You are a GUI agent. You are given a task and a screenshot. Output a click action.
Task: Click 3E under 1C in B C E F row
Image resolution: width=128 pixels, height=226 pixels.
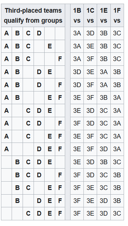click(90, 188)
